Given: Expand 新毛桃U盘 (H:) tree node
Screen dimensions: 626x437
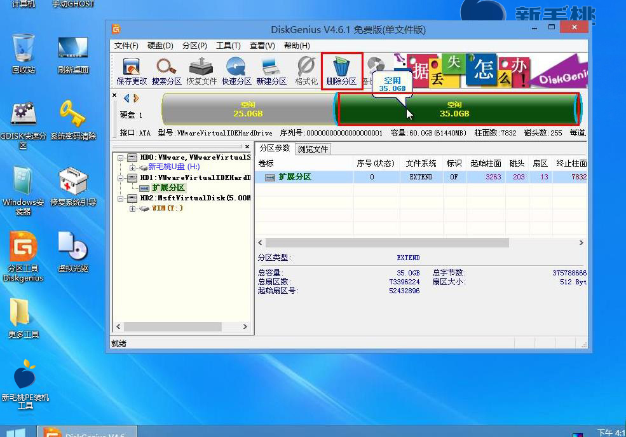Looking at the screenshot, I should [x=132, y=168].
